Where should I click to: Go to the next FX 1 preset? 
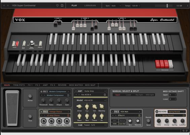click(x=44, y=95)
